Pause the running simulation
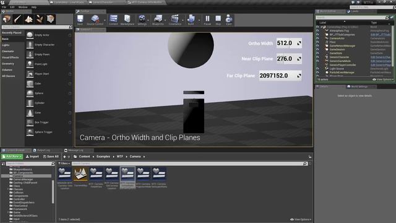The width and height of the screenshot is (396, 223). [x=207, y=20]
